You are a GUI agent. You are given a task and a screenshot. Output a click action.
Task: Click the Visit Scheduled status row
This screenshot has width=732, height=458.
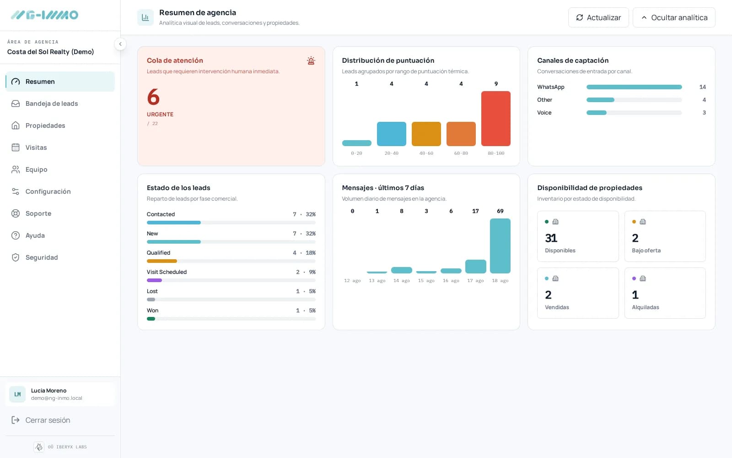point(231,276)
